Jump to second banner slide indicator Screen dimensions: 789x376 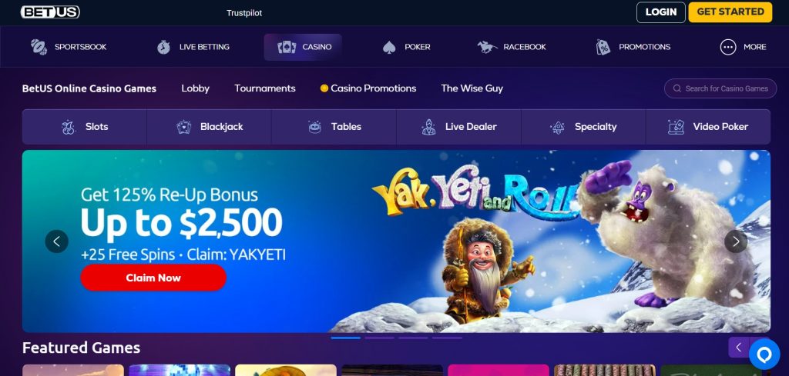click(379, 338)
